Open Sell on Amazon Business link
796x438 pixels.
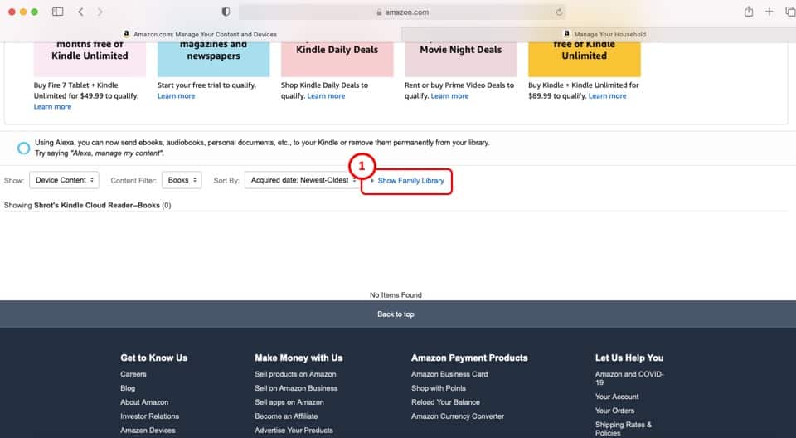(x=296, y=388)
